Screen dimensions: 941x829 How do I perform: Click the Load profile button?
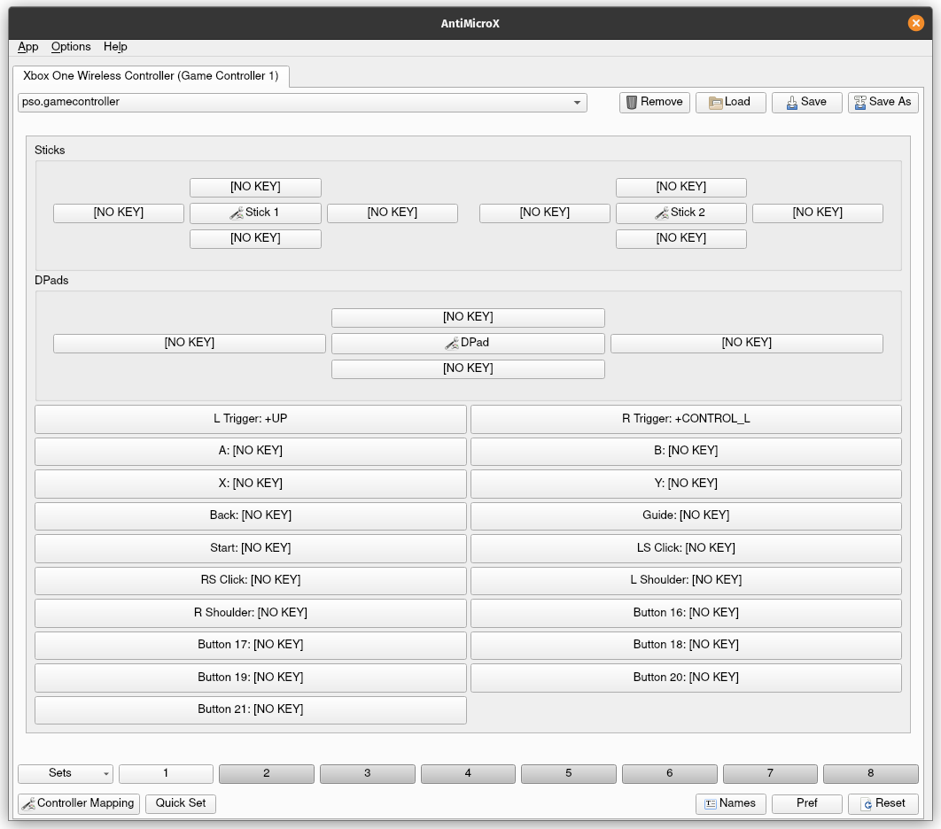tap(730, 103)
